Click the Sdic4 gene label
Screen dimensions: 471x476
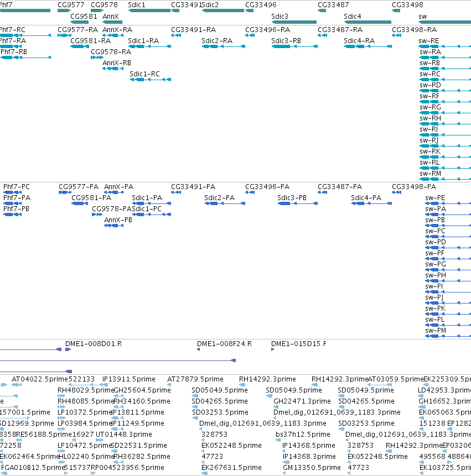click(x=353, y=17)
